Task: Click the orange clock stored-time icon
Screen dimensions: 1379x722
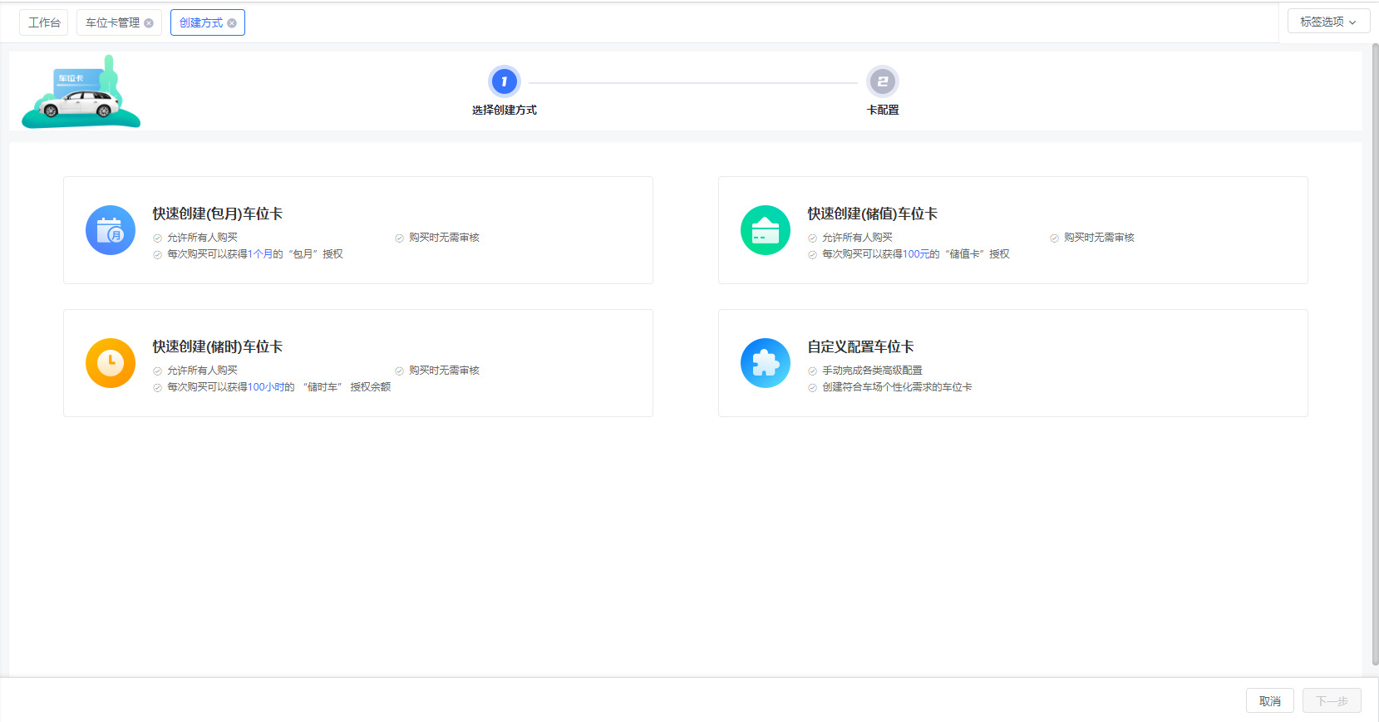Action: 111,363
